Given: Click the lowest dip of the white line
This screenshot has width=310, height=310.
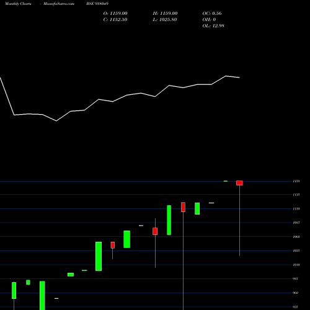Looking at the screenshot, I should (56, 121).
